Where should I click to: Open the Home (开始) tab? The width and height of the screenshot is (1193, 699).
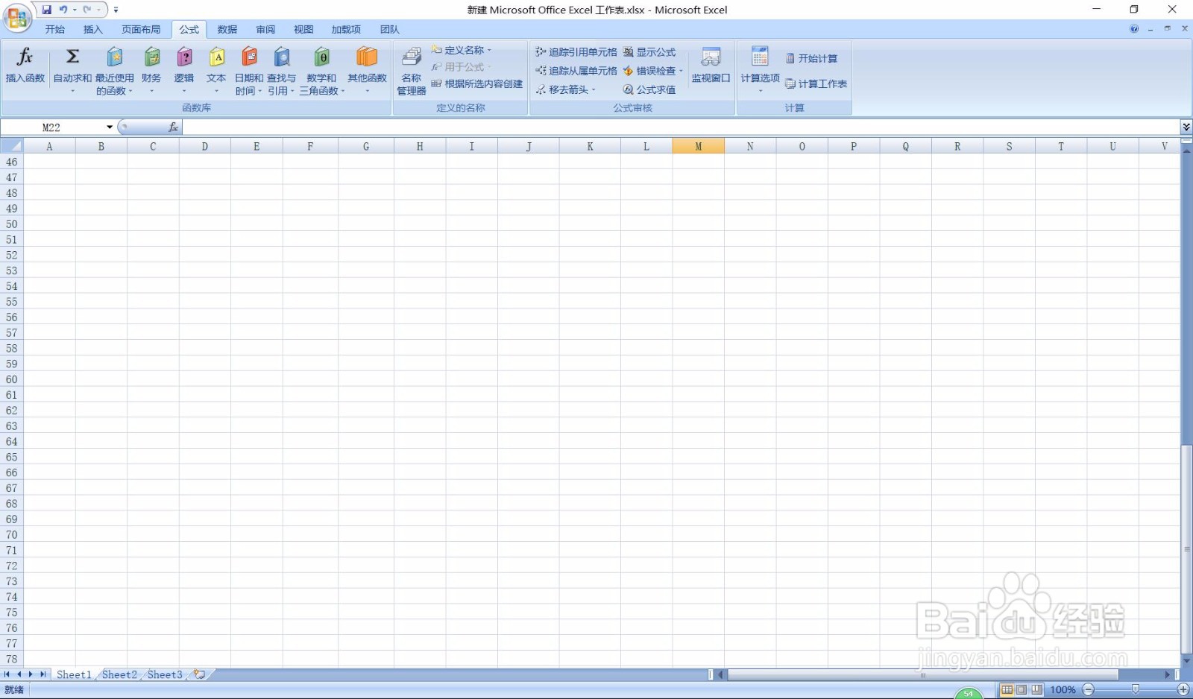54,30
